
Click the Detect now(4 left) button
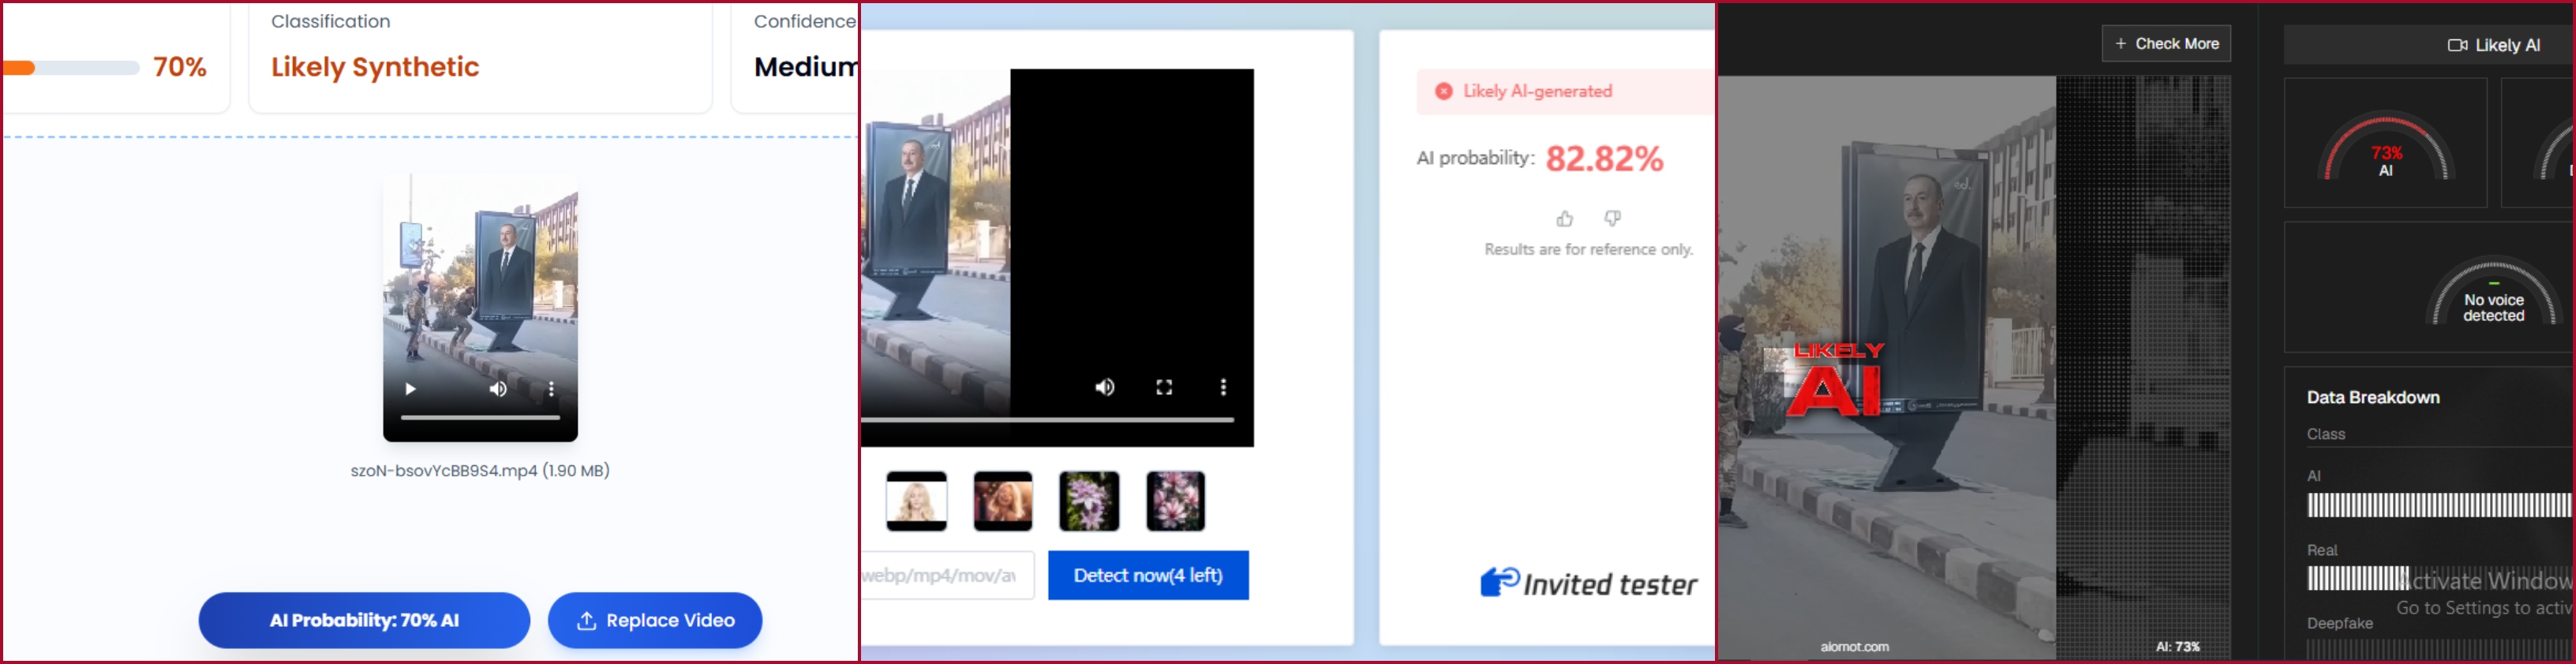tap(1148, 575)
